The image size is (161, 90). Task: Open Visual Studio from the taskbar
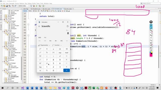click(x=23, y=88)
